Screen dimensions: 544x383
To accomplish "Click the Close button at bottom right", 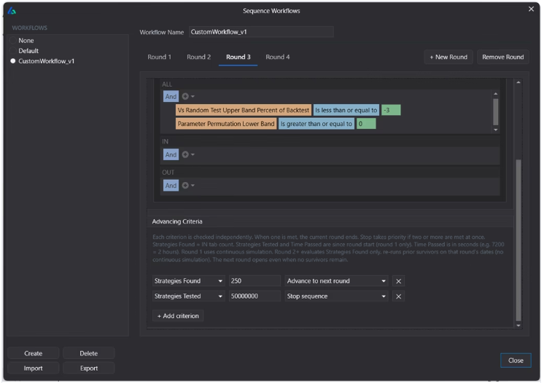I will coord(516,360).
